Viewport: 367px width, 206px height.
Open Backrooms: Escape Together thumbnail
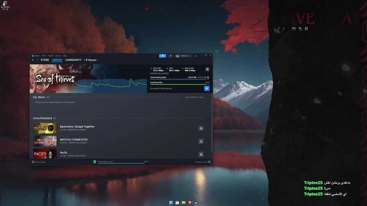tap(45, 128)
